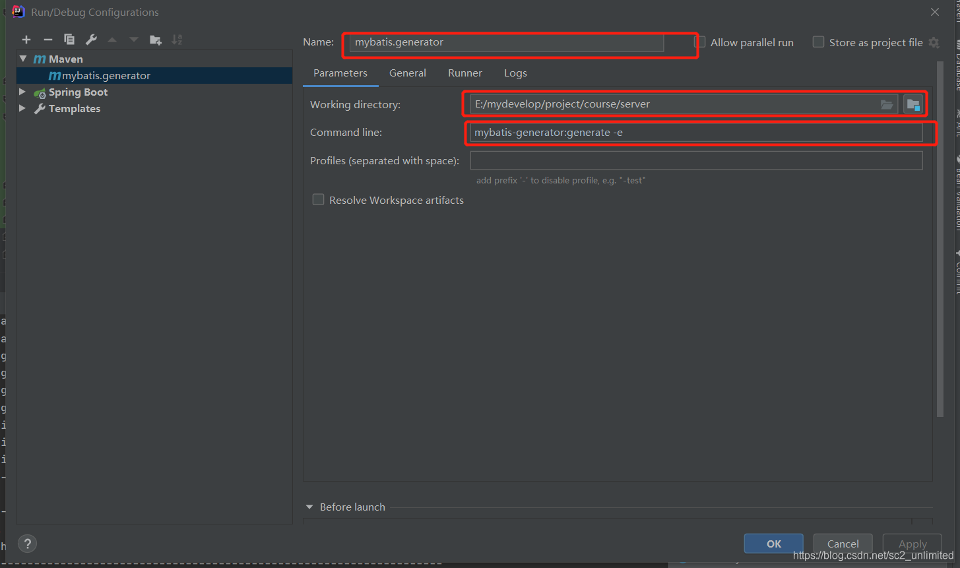Click the Templates wrench icon in tree
This screenshot has width=960, height=568.
(x=40, y=109)
